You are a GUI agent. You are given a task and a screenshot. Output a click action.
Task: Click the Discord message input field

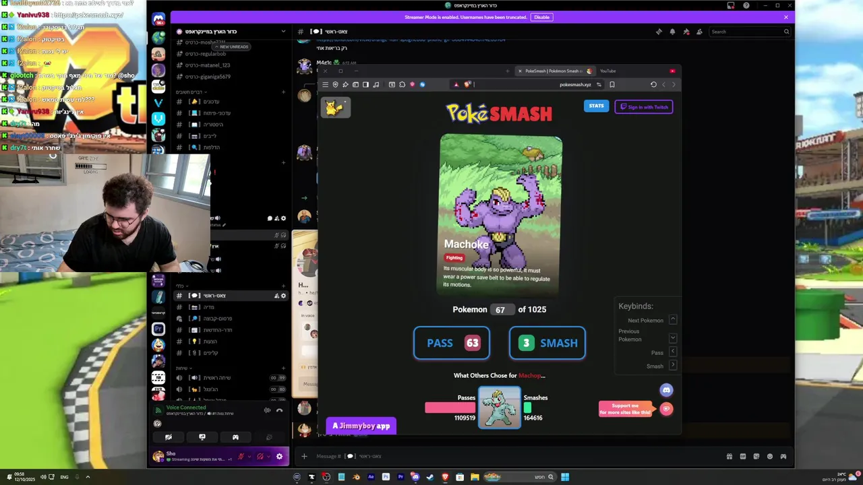[512, 456]
